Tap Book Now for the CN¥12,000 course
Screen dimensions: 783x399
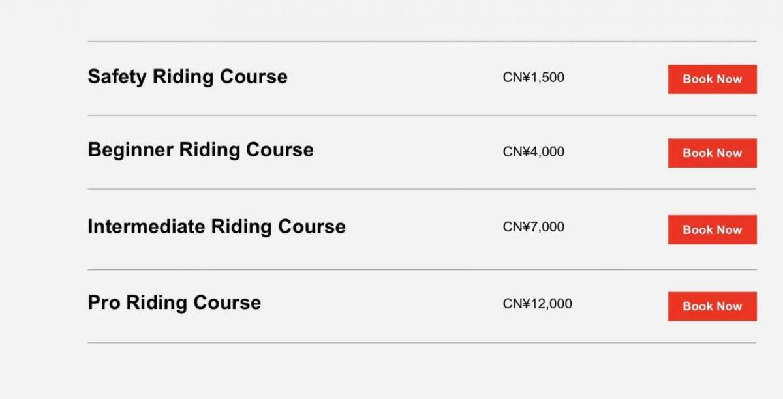pos(712,306)
